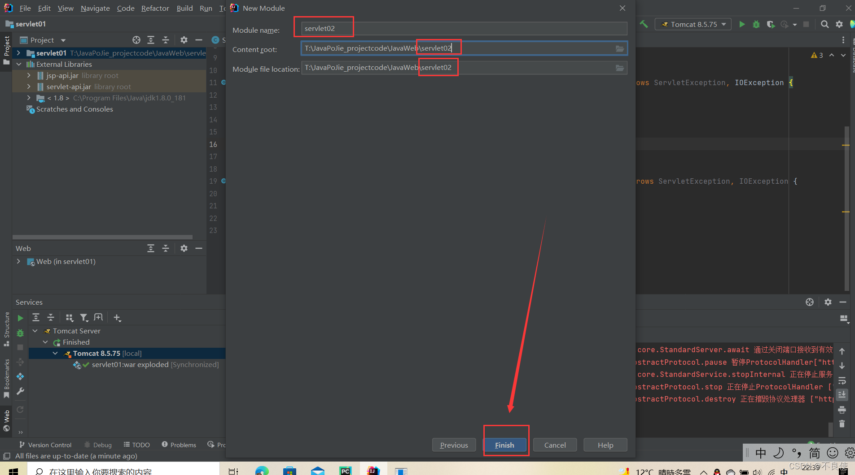Click Scroll to End icon in console
Screen dimensions: 855x475
coord(842,395)
